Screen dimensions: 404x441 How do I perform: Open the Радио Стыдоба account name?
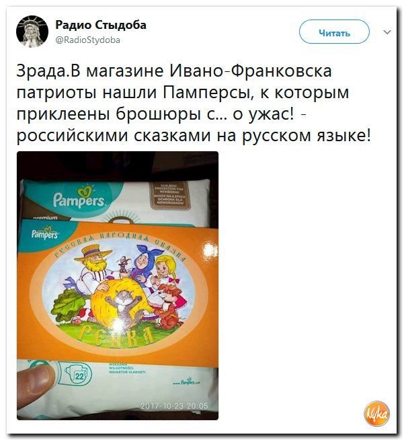point(101,25)
